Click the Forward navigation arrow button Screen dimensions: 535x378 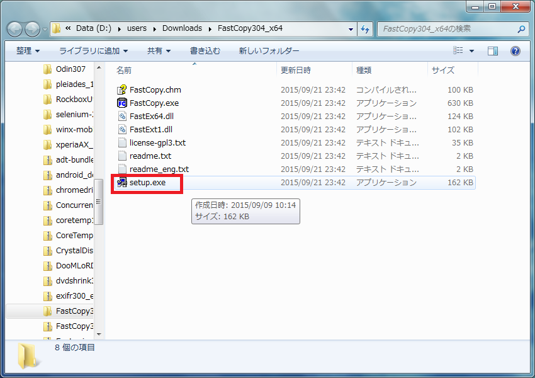coord(32,30)
